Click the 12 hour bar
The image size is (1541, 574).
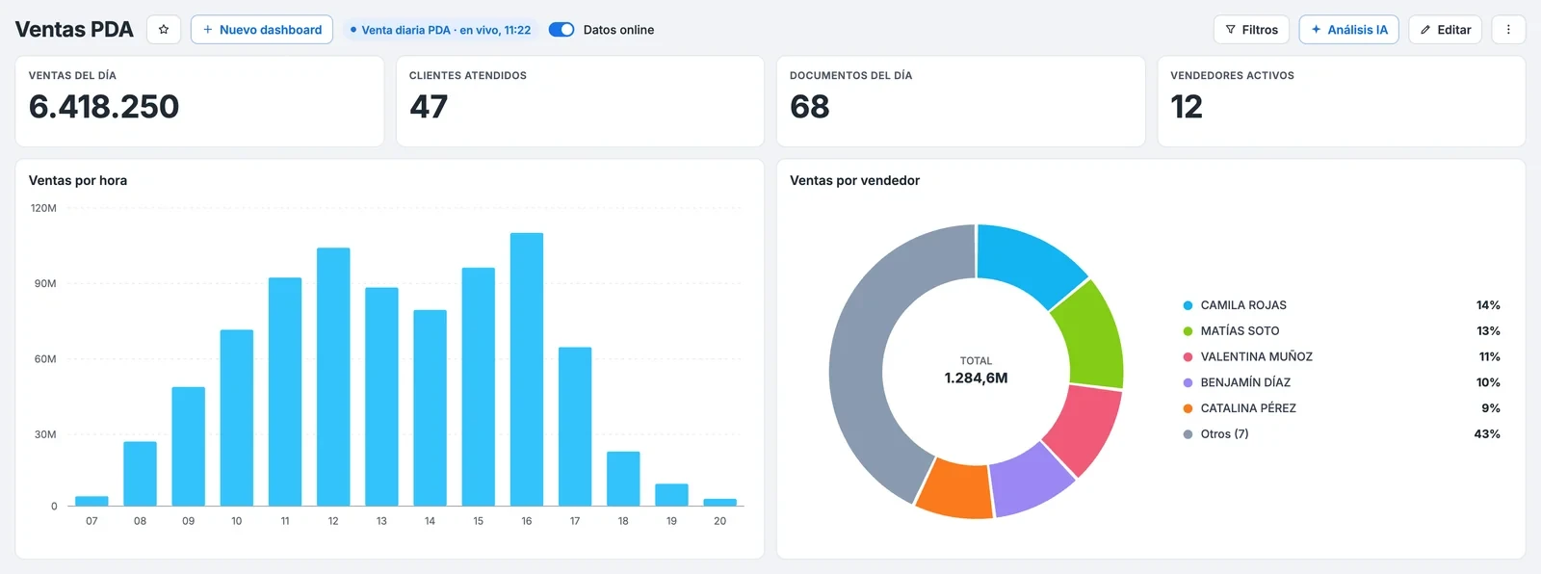tap(333, 377)
